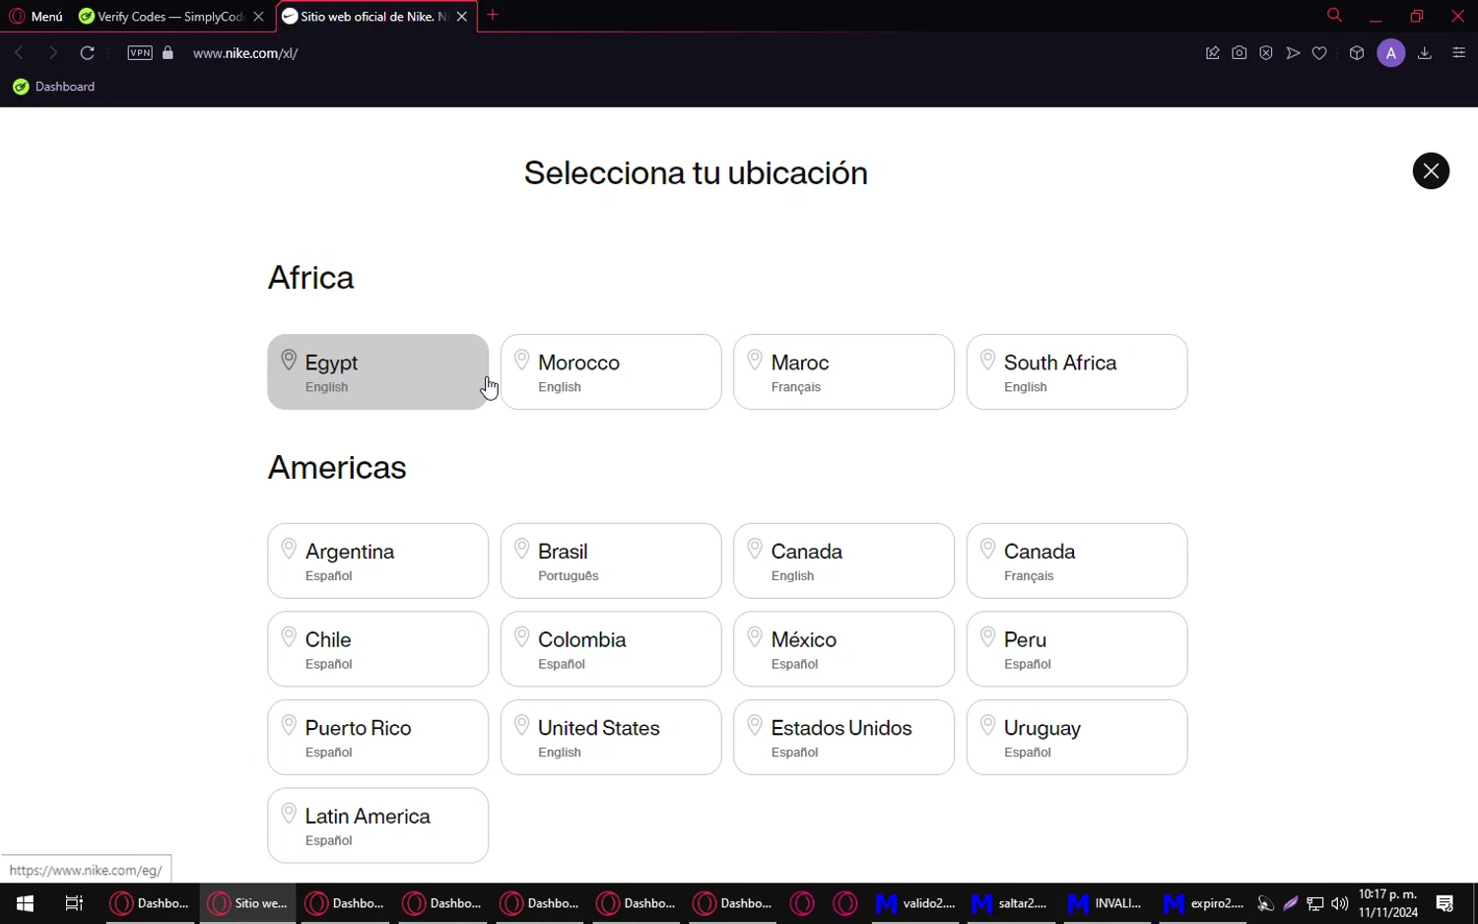Open the Windows Start menu
Screen dimensions: 1478x924
point(25,903)
